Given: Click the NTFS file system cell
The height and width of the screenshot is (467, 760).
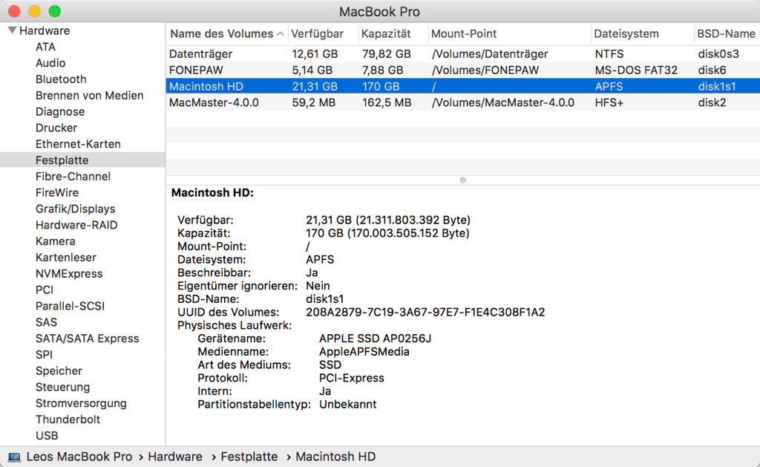Looking at the screenshot, I should [609, 54].
